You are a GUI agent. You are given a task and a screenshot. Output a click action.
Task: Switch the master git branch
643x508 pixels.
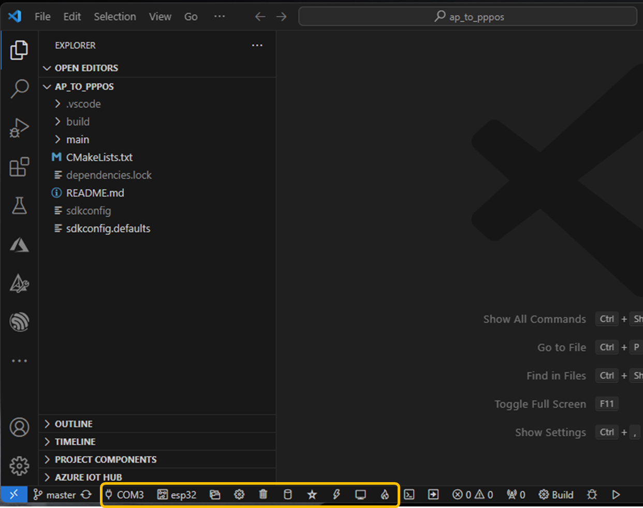coord(55,495)
